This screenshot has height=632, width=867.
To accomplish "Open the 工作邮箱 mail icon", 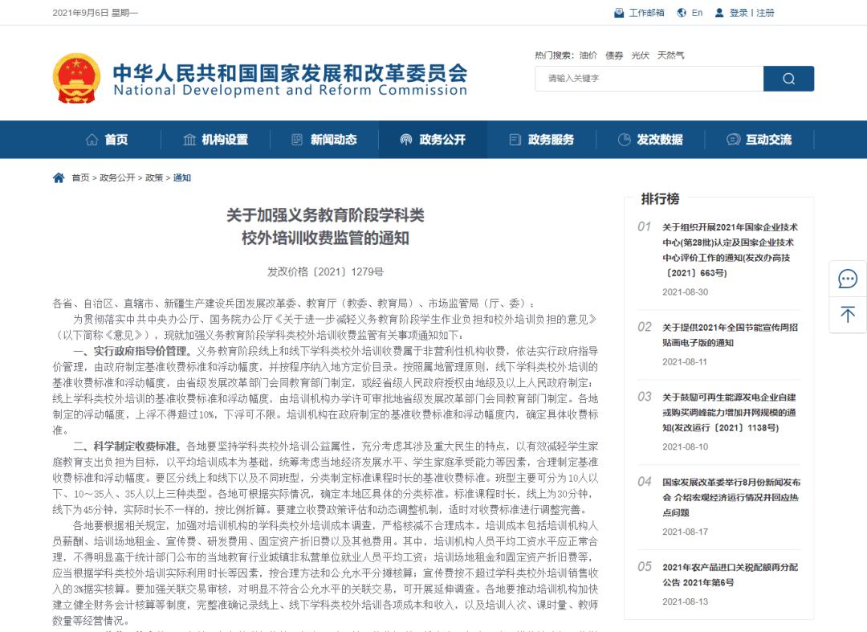I will (619, 13).
